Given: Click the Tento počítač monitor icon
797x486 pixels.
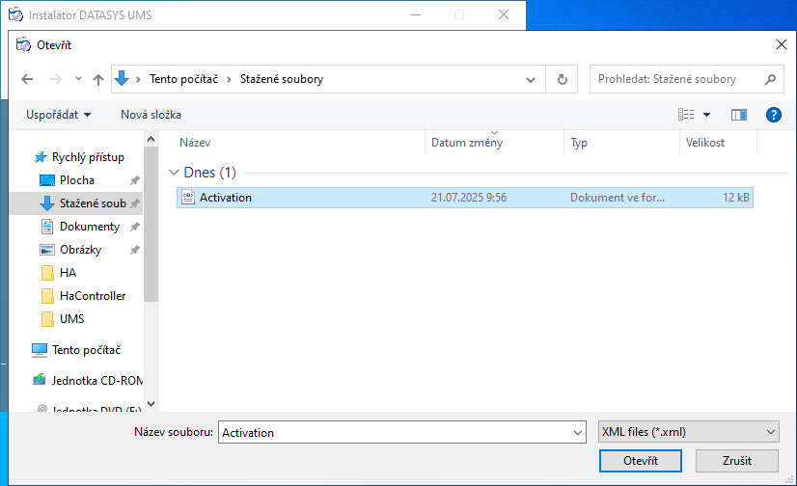Looking at the screenshot, I should (x=40, y=350).
